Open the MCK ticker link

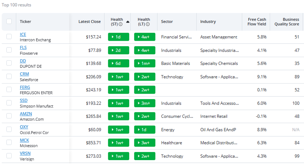pos(25,140)
